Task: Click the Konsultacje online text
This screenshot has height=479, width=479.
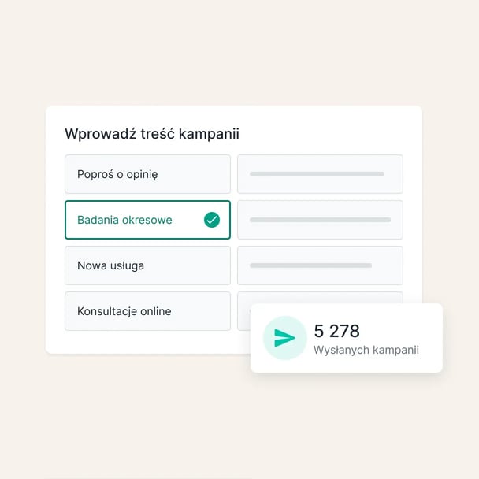Action: pos(124,311)
